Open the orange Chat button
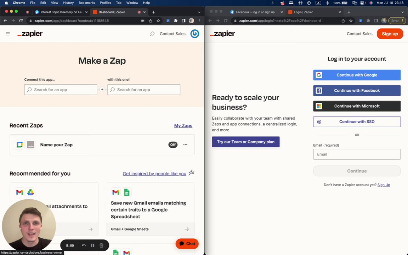Image resolution: width=408 pixels, height=255 pixels. pyautogui.click(x=187, y=244)
